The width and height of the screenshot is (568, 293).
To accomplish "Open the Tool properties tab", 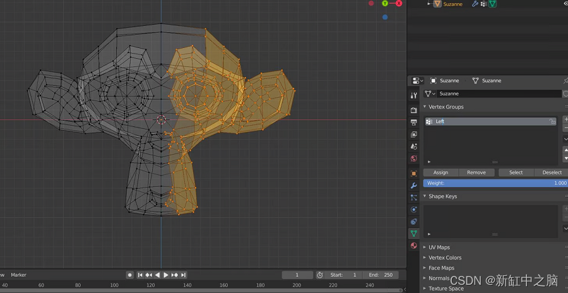I will click(414, 95).
